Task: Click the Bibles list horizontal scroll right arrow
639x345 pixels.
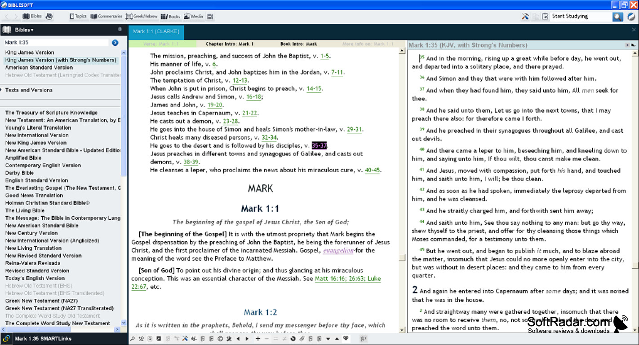Action: 118,329
